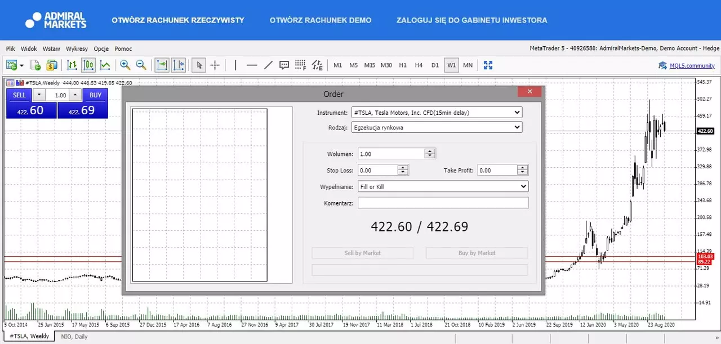Activate the W1 timeframe button
This screenshot has width=721, height=344.
pyautogui.click(x=452, y=65)
